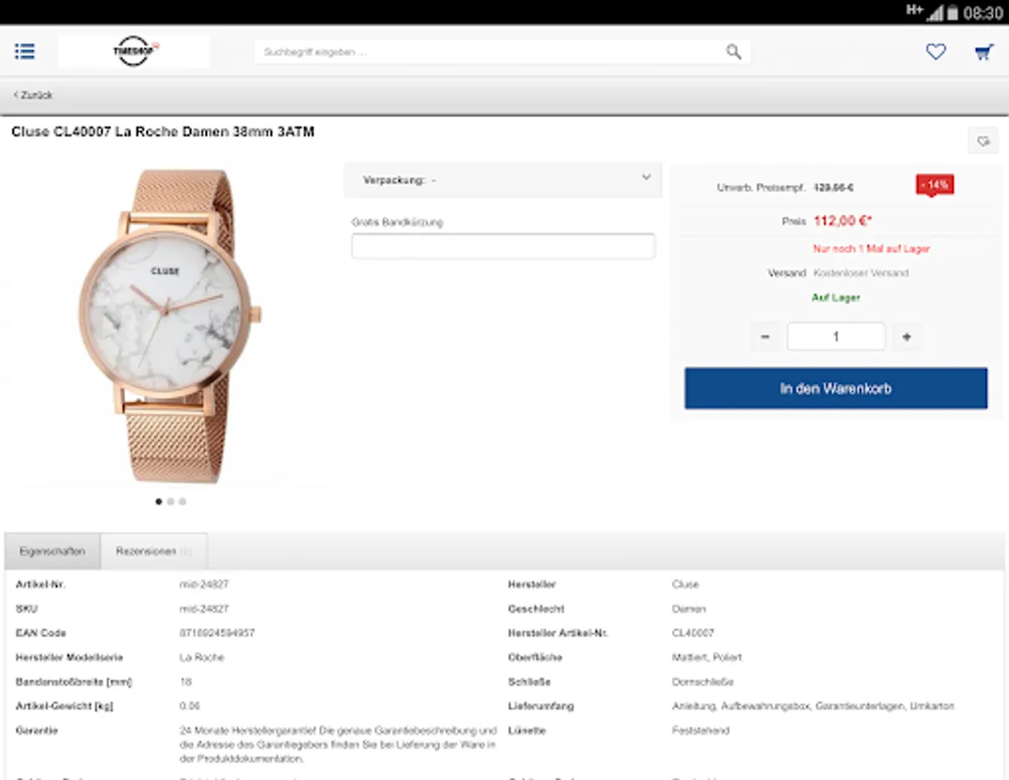Viewport: 1009px width, 780px height.
Task: Click the Lünette value Feststehend
Action: 700,731
